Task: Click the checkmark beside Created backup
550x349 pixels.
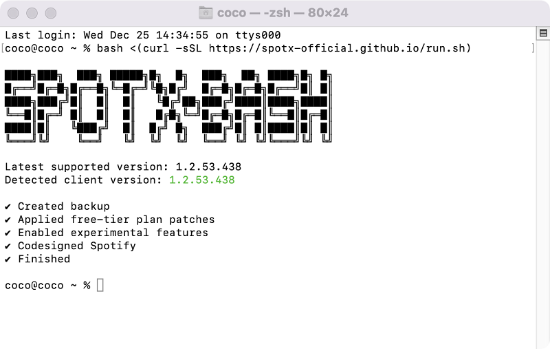Action: (x=8, y=207)
